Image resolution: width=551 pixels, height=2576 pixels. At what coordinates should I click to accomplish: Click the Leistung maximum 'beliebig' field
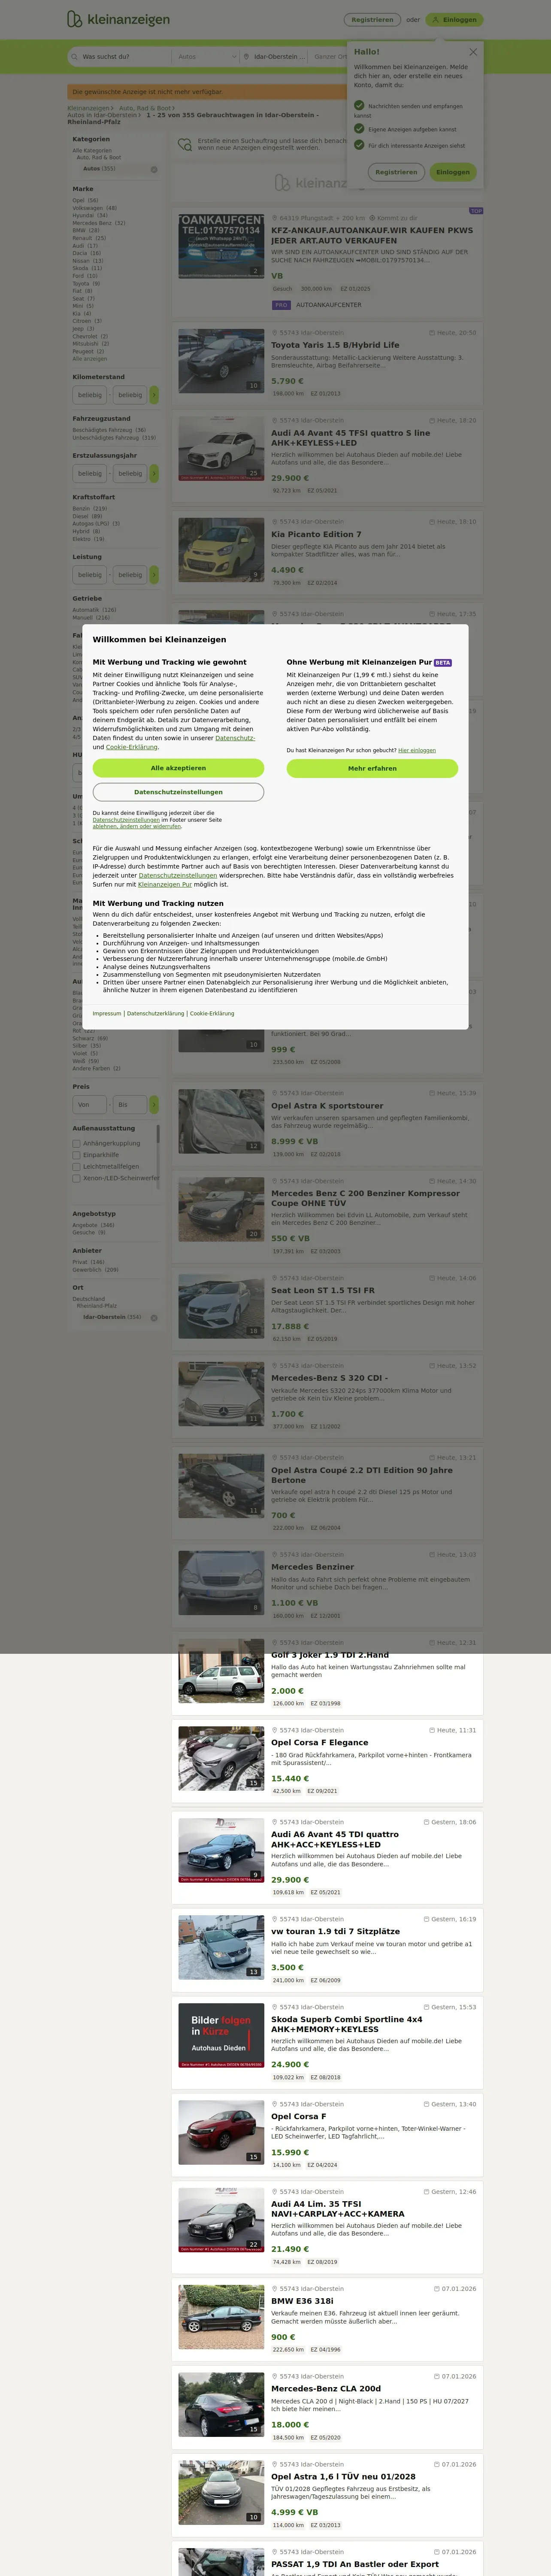coord(129,574)
